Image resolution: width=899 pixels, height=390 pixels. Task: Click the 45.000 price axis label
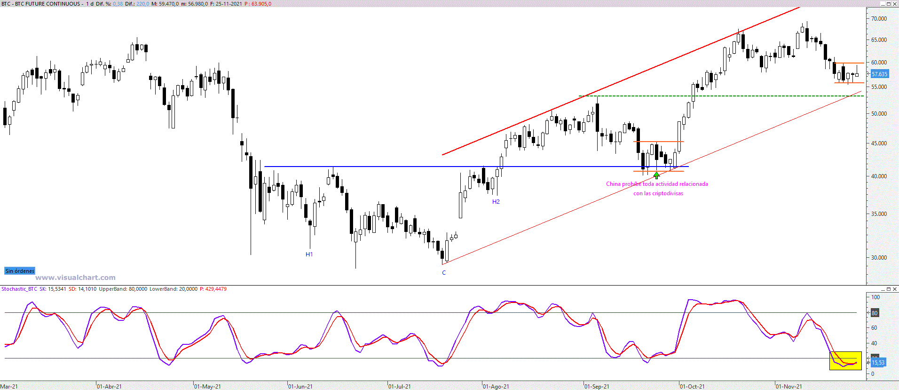coord(879,143)
